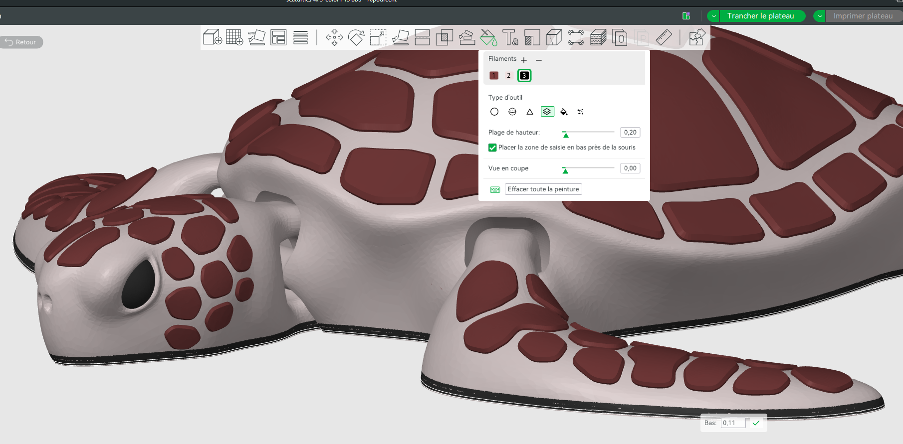Select the Fill bucket tool type

(x=564, y=112)
